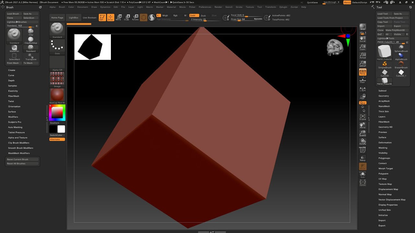This screenshot has width=415, height=233.
Task: Select the MaskPen brush icon
Action: click(x=14, y=49)
